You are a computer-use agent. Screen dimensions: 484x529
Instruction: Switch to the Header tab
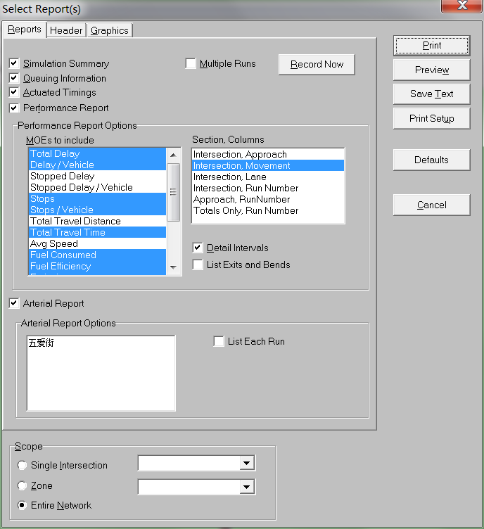[x=66, y=30]
